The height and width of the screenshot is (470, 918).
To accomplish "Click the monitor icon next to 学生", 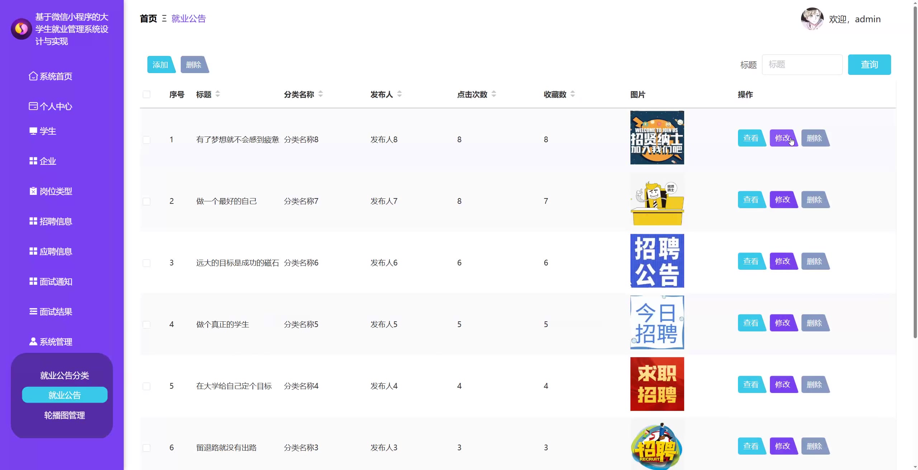I will click(x=33, y=131).
